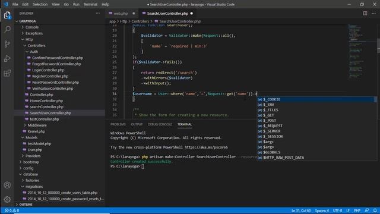Open the Help menu

[106, 4]
